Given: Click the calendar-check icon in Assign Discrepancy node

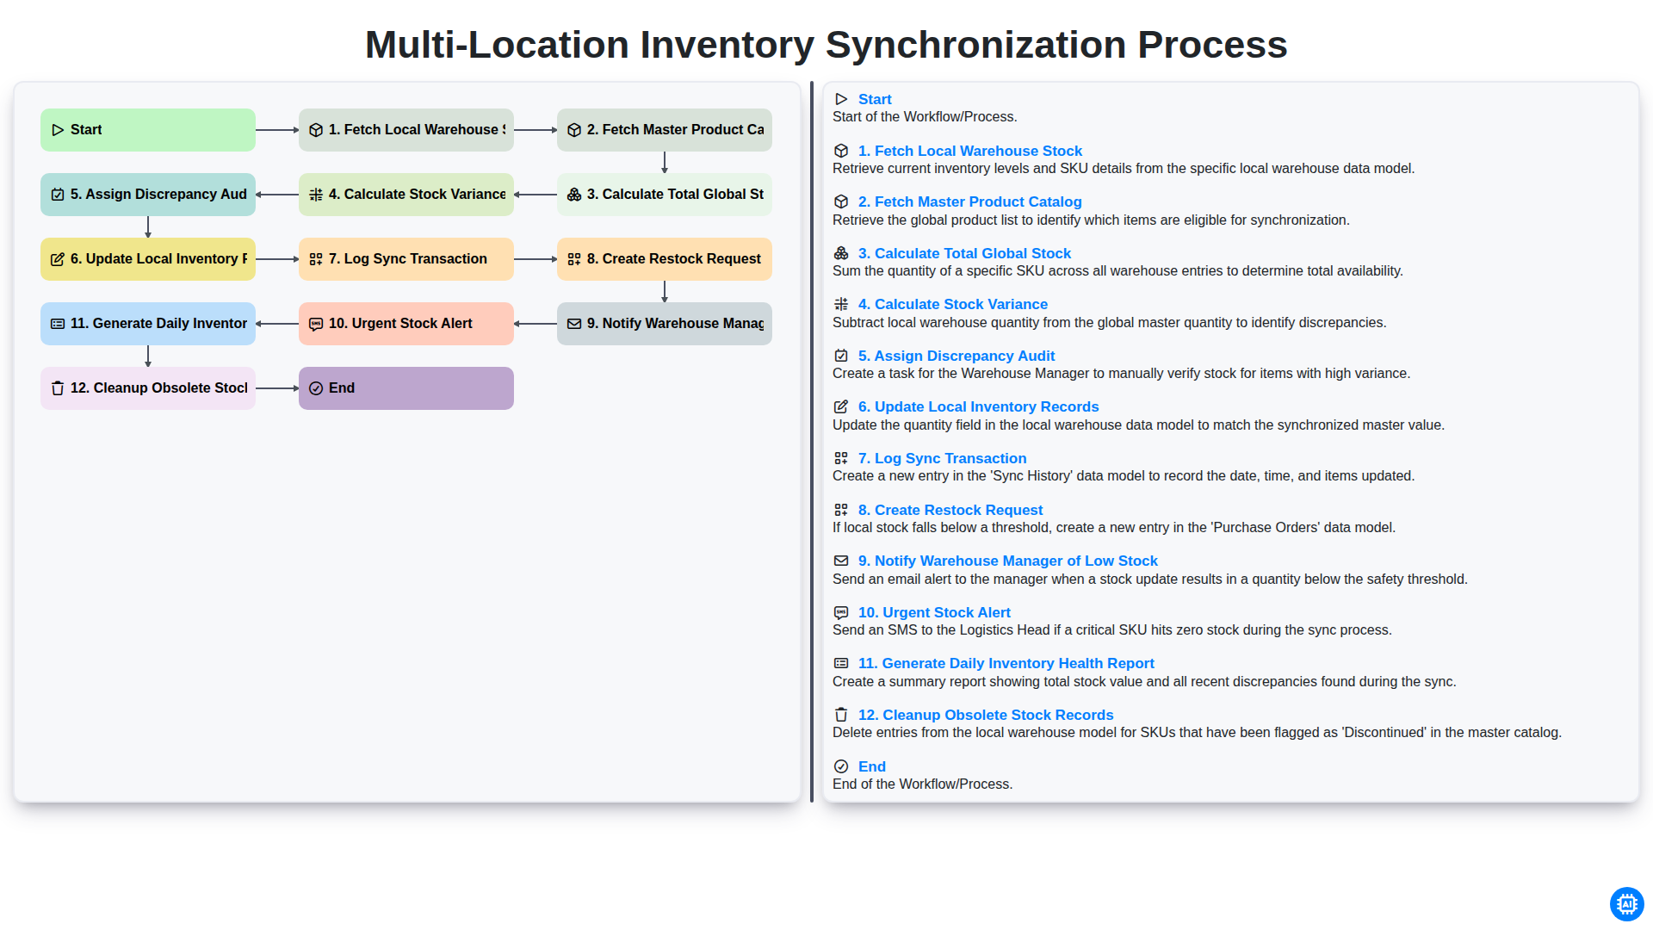Looking at the screenshot, I should click(58, 195).
